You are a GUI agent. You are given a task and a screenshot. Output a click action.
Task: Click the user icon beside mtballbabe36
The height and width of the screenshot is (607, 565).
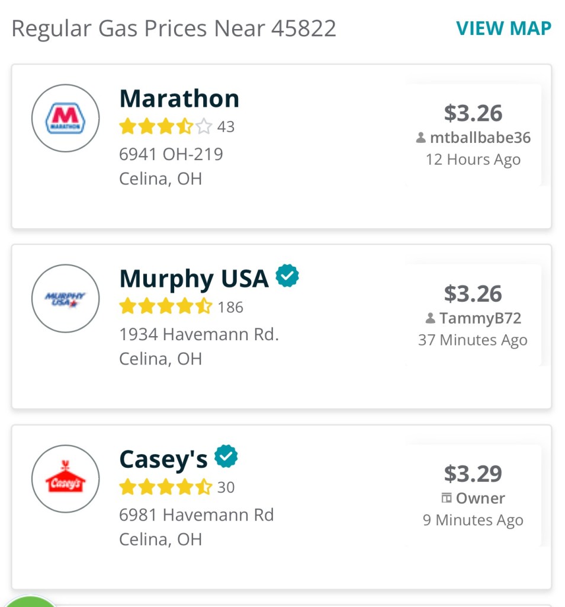[x=420, y=138]
